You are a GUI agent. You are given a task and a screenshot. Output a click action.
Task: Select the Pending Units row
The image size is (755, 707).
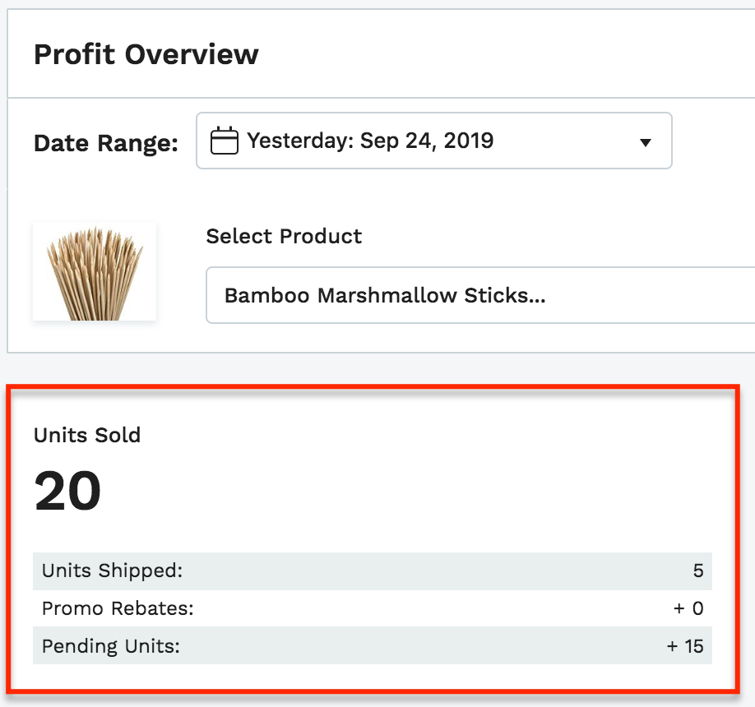(373, 646)
